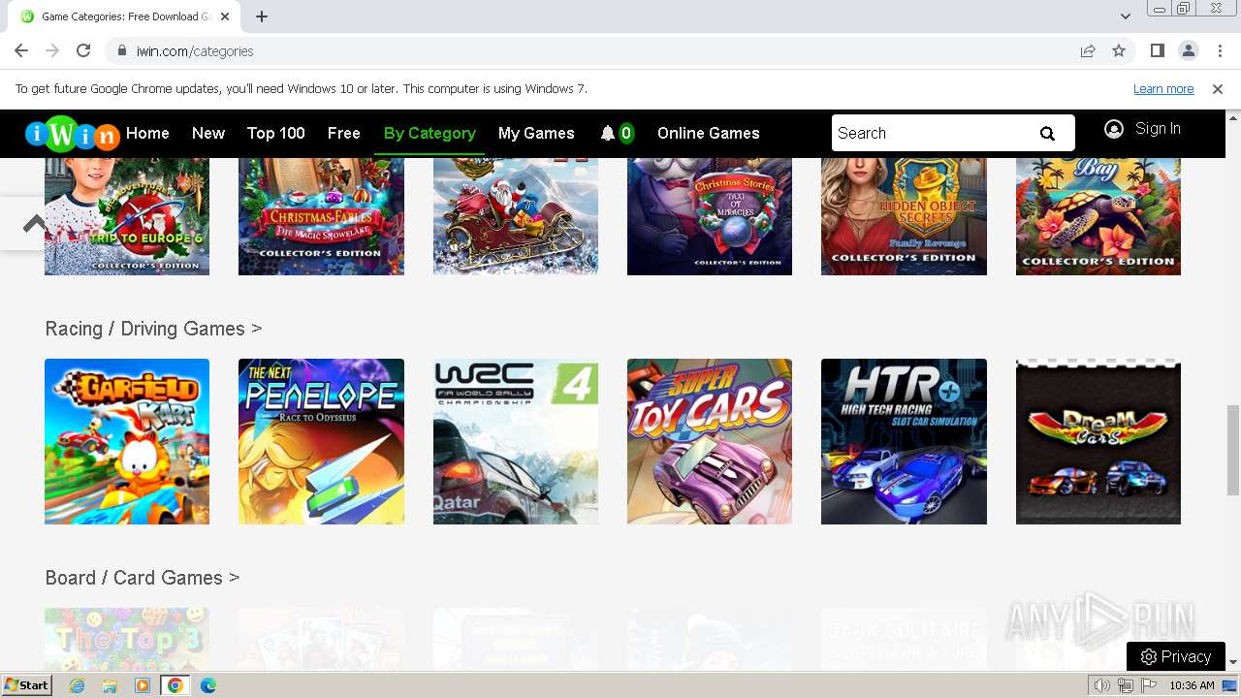Click the scroll-to-top arrow button
1241x698 pixels.
pos(34,224)
